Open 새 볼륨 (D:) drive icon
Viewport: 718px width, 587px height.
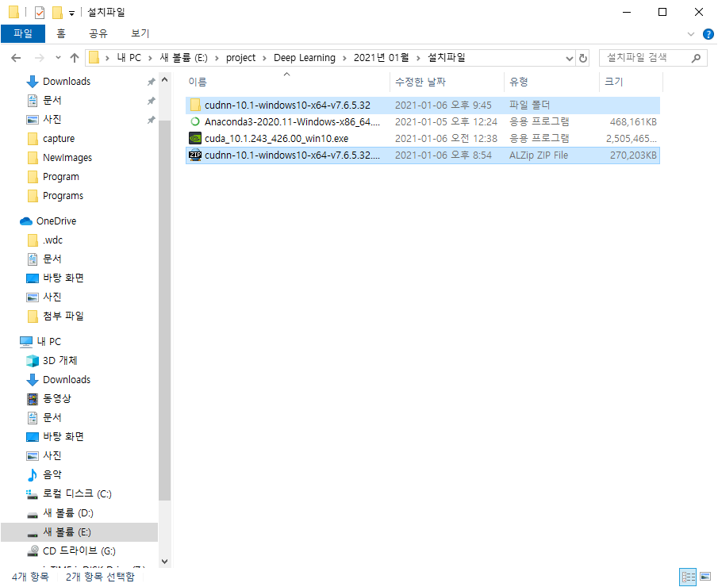click(x=32, y=514)
